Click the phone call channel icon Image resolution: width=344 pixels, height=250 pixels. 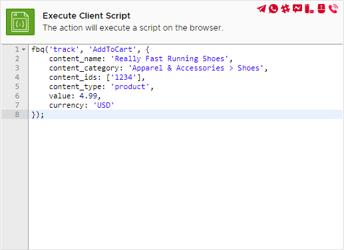(333, 9)
